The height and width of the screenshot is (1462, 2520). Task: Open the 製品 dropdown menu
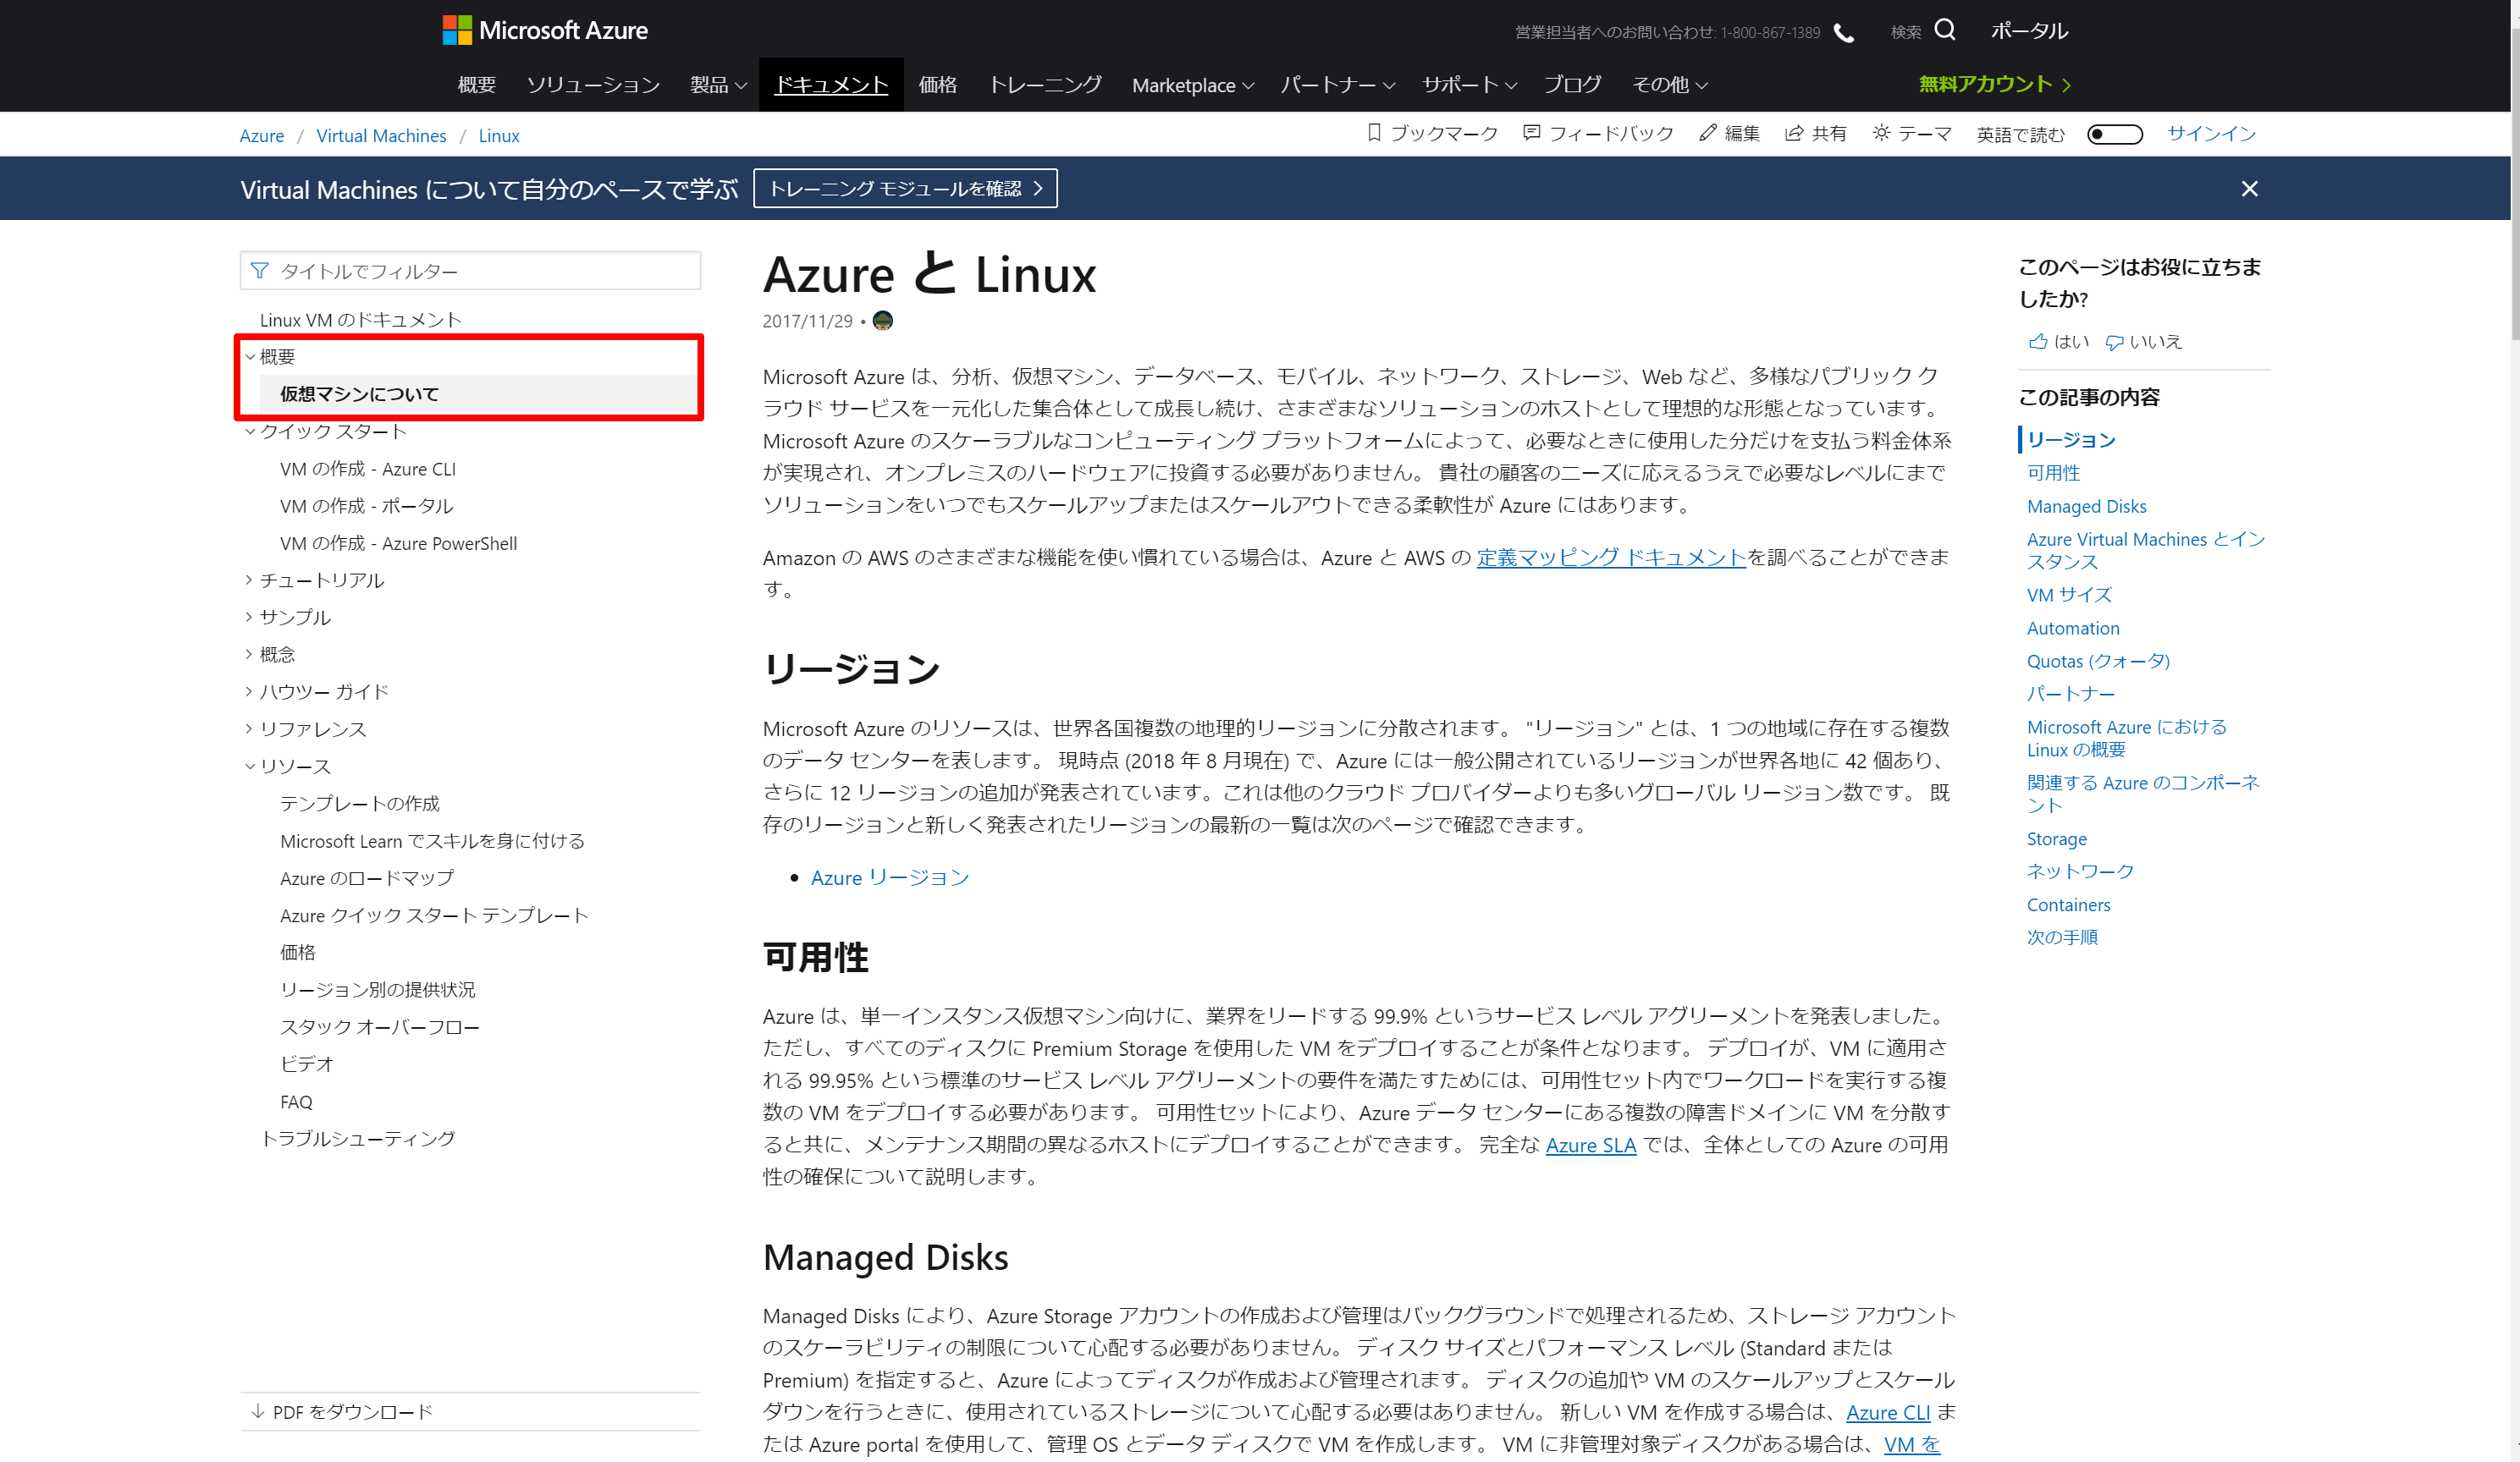(718, 85)
